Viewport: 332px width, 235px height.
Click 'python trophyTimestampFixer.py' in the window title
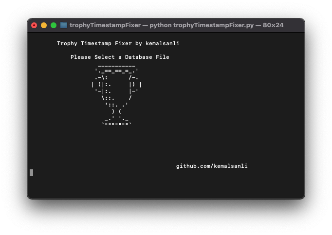coord(202,25)
